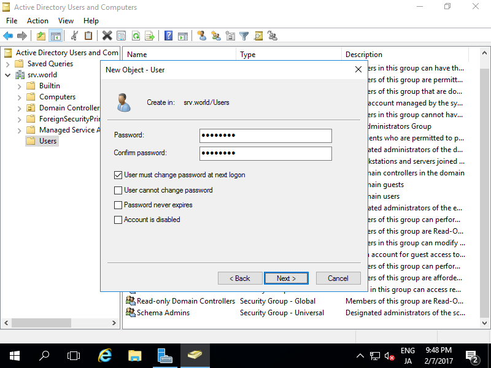Click the tree pane horizontal scrollbar thumb
The height and width of the screenshot is (368, 491).
coord(41,323)
